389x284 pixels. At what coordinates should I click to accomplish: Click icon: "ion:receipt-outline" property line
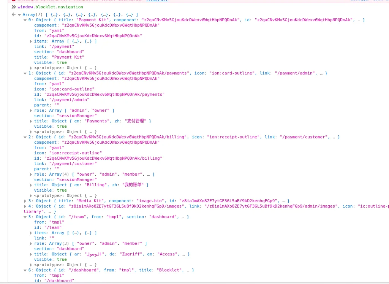(x=68, y=153)
